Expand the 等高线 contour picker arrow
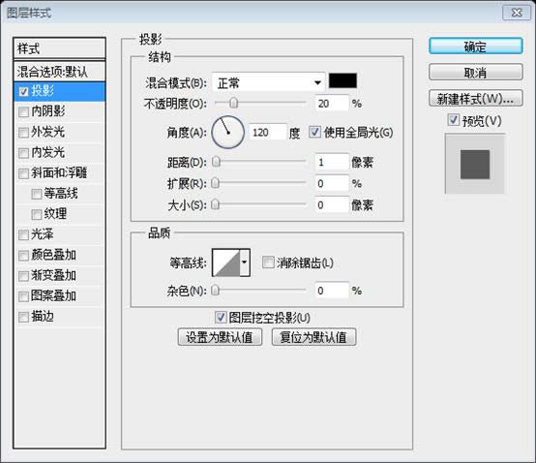This screenshot has height=463, width=536. (245, 262)
